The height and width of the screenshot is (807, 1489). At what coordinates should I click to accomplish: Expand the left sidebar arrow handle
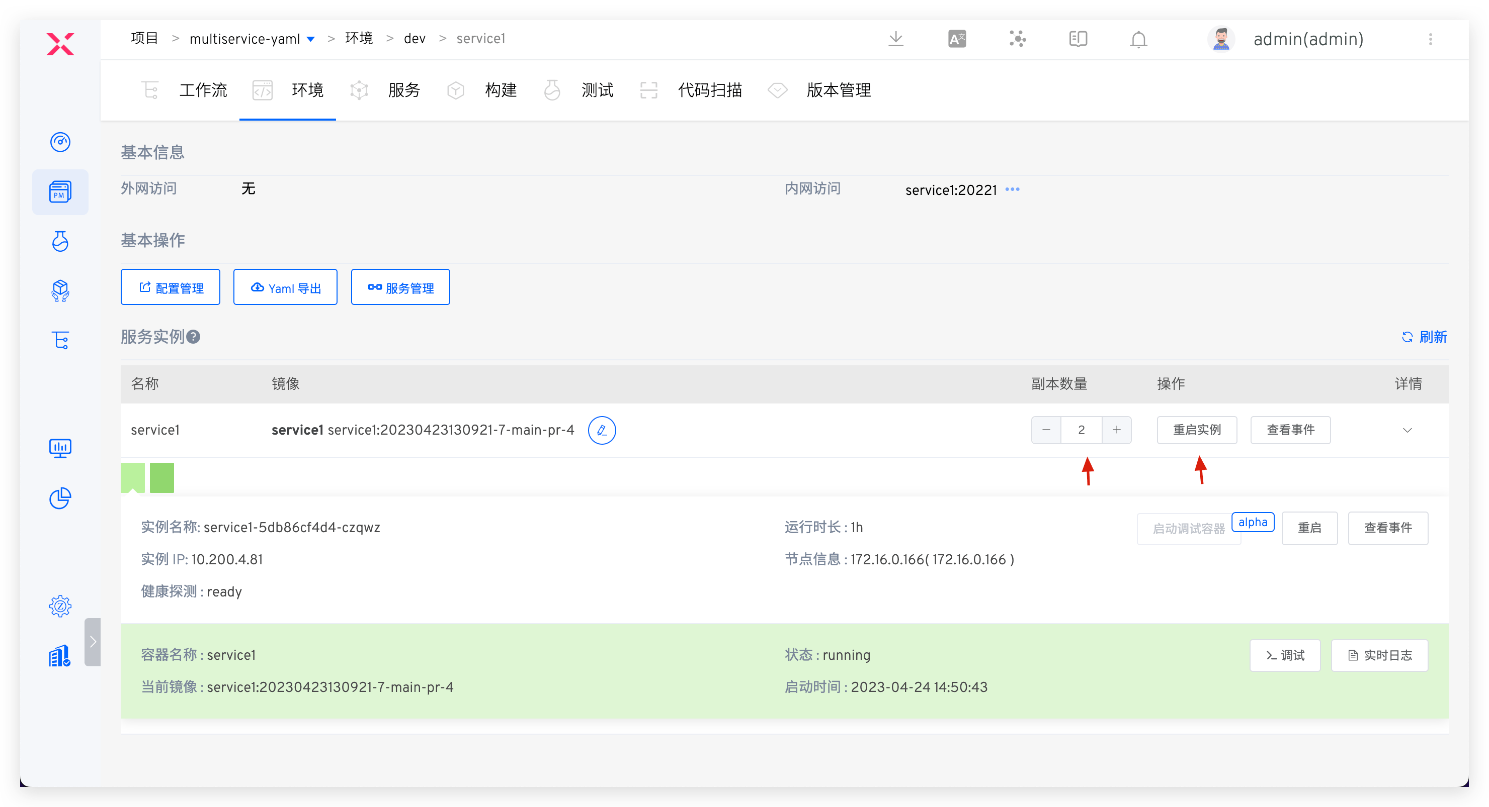point(93,642)
